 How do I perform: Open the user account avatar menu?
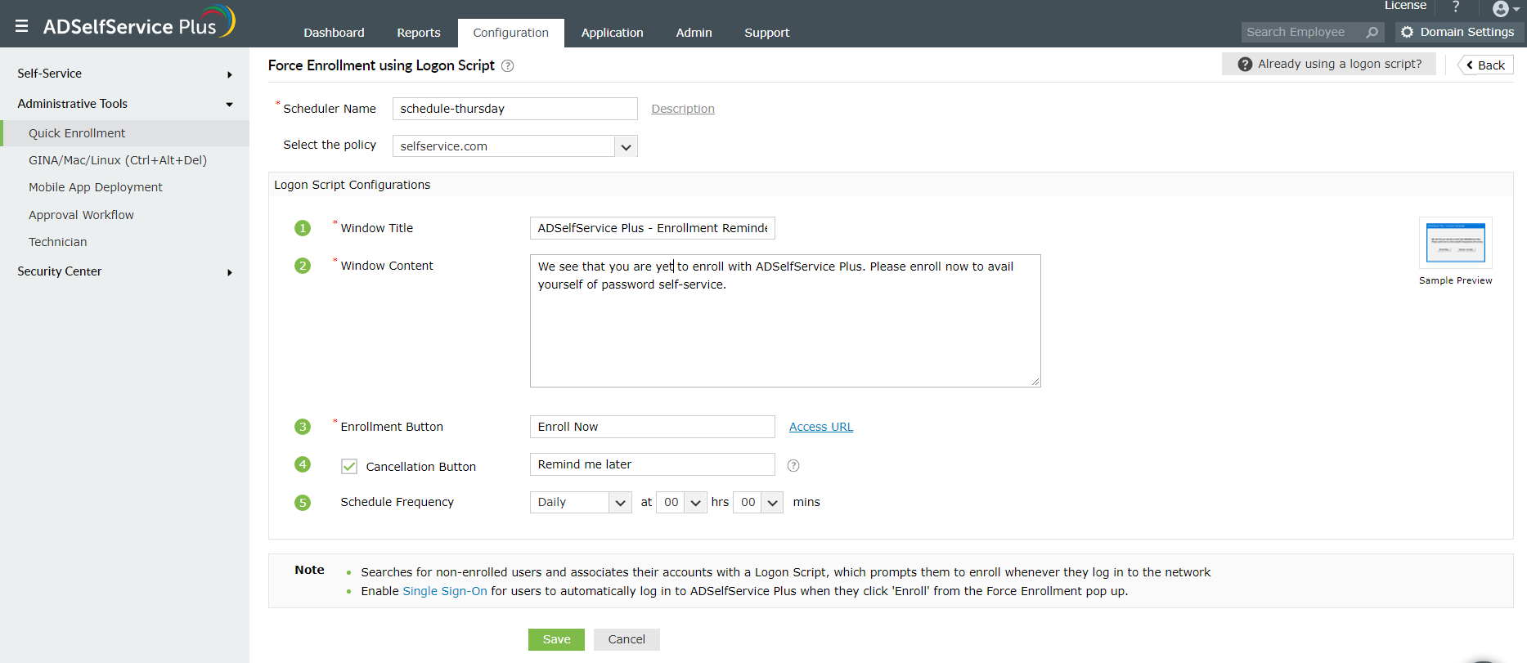(x=1505, y=9)
